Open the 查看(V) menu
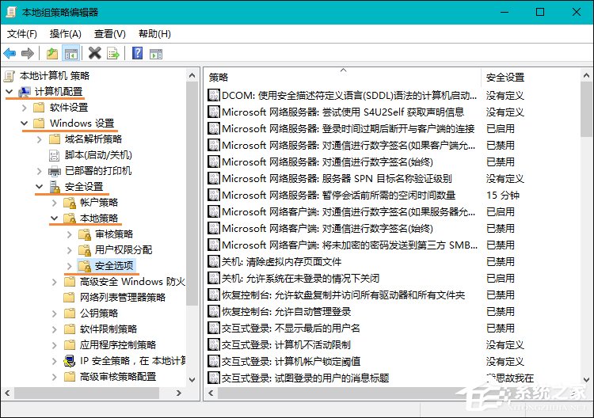This screenshot has width=594, height=418. (x=109, y=34)
